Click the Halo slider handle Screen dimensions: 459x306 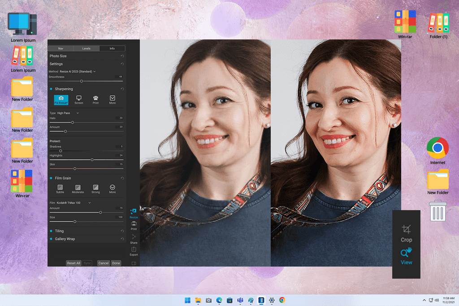[x=73, y=122]
